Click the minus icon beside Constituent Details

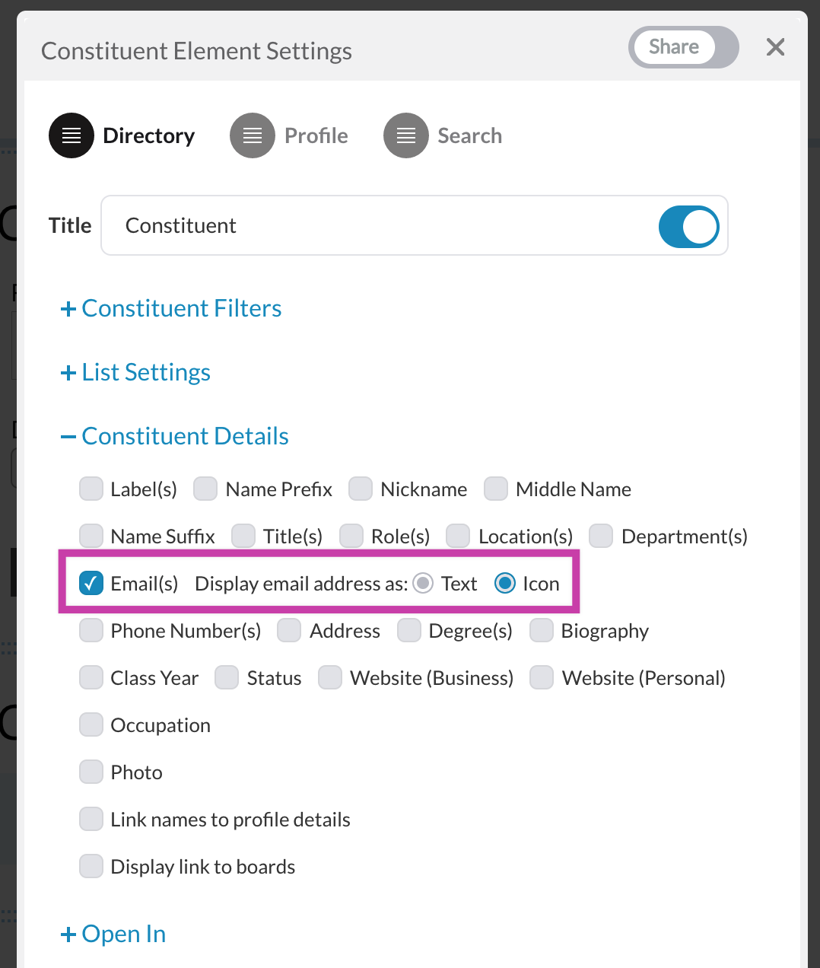point(68,437)
